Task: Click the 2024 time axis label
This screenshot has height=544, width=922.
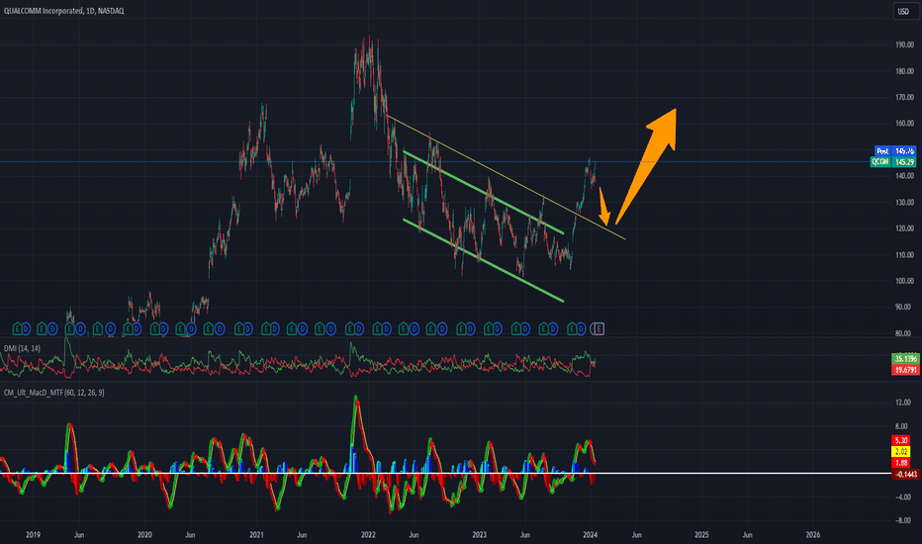Action: click(591, 534)
